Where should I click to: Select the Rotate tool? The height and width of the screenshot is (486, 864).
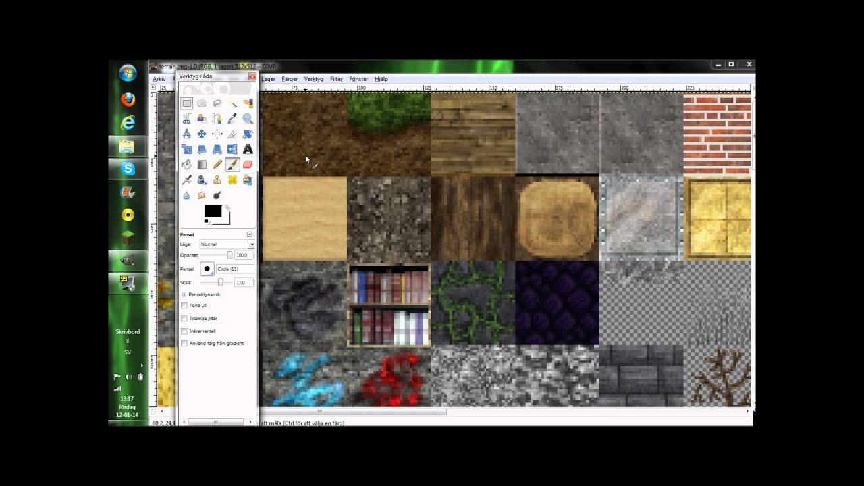click(248, 134)
